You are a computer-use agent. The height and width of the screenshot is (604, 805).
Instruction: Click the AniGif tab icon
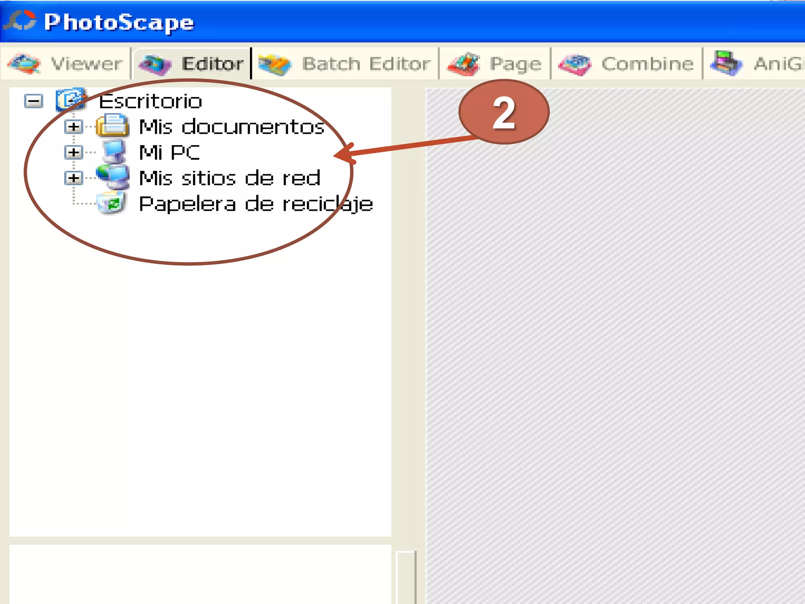point(726,64)
